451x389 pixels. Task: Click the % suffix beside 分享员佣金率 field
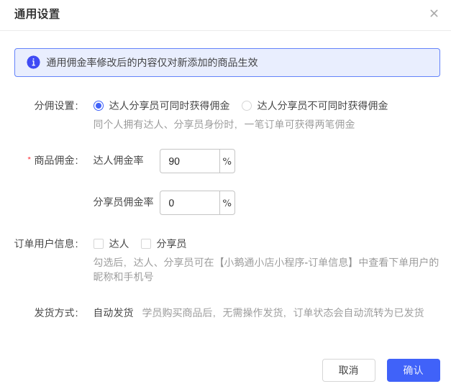point(227,203)
